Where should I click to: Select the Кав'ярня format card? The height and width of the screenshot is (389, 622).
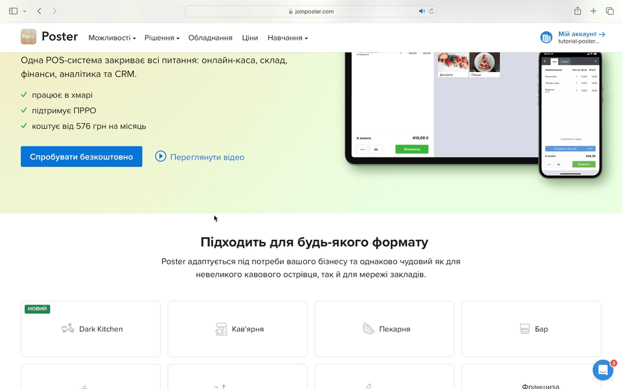238,329
